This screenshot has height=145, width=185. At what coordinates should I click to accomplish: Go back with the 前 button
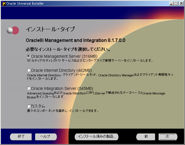146,137
